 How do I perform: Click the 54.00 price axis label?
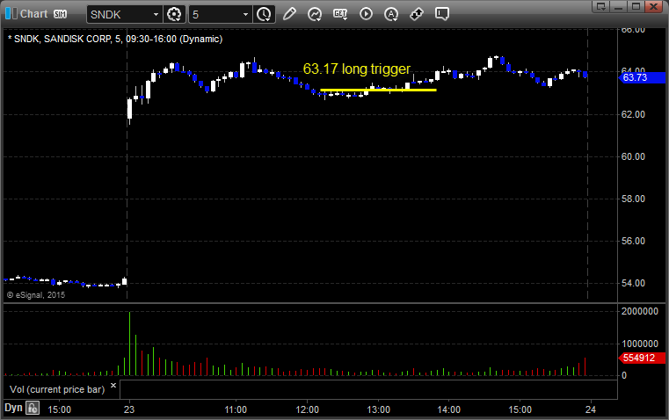point(633,283)
